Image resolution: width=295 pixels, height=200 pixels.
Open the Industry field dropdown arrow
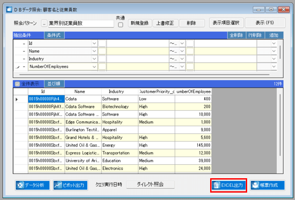[94, 59]
